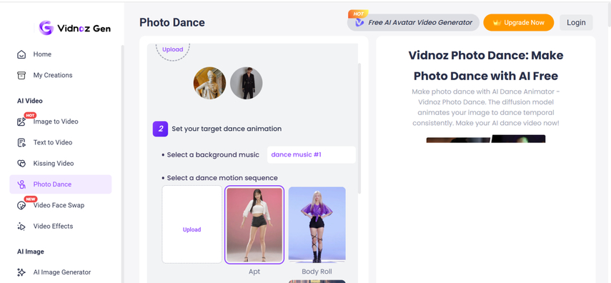Click the AI Image Generator sparkle icon
This screenshot has width=611, height=283.
21,272
